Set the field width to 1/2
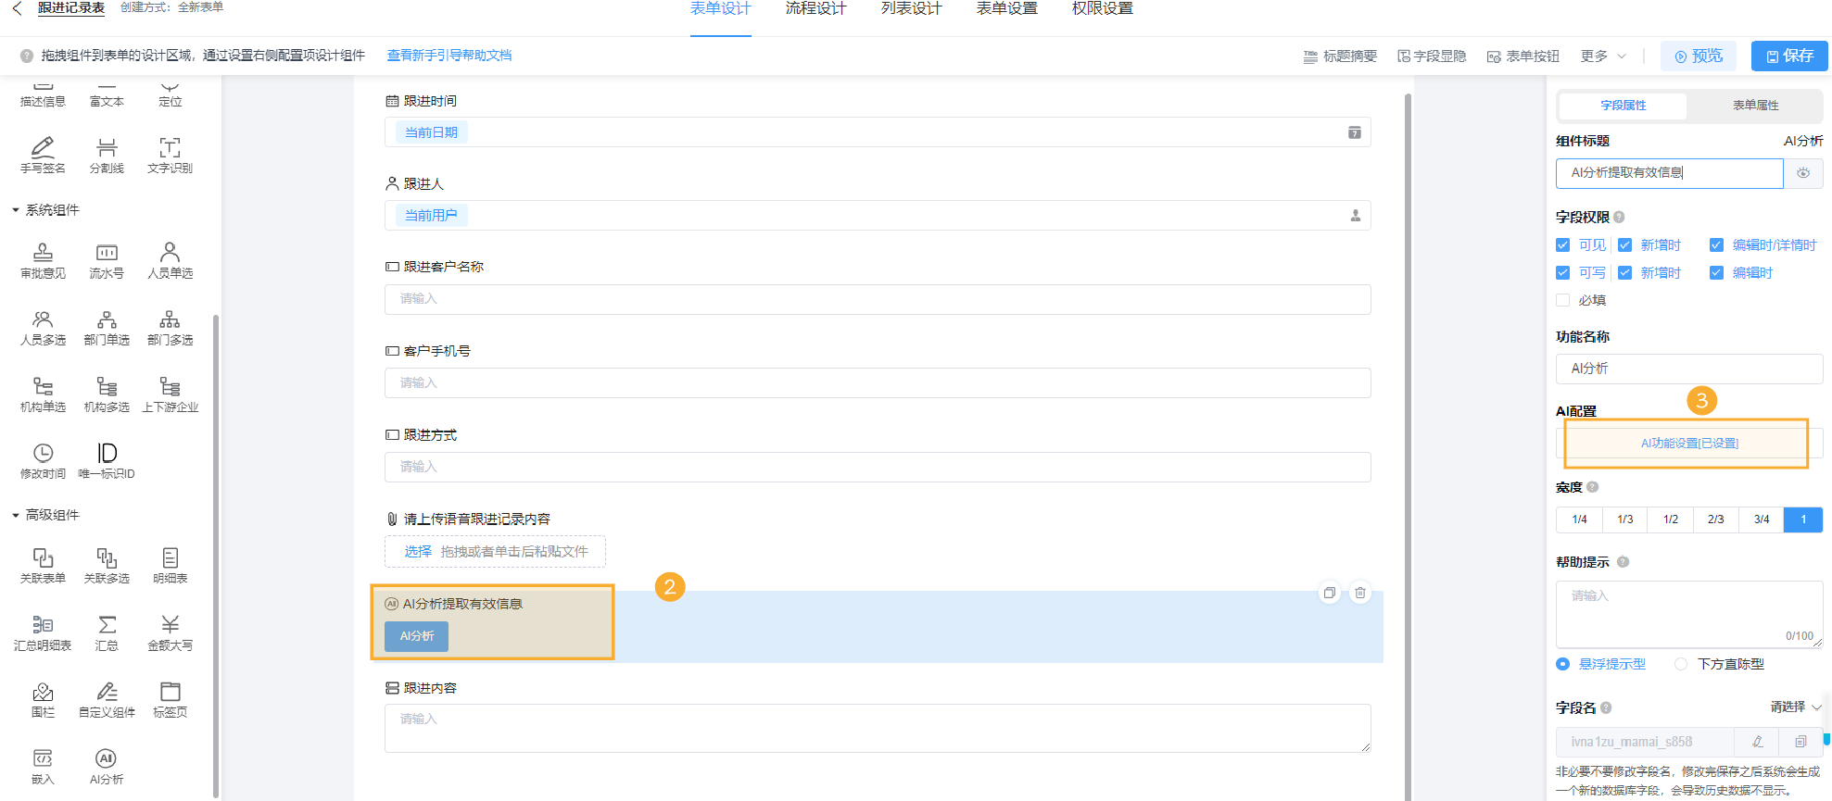The width and height of the screenshot is (1832, 801). [x=1671, y=519]
